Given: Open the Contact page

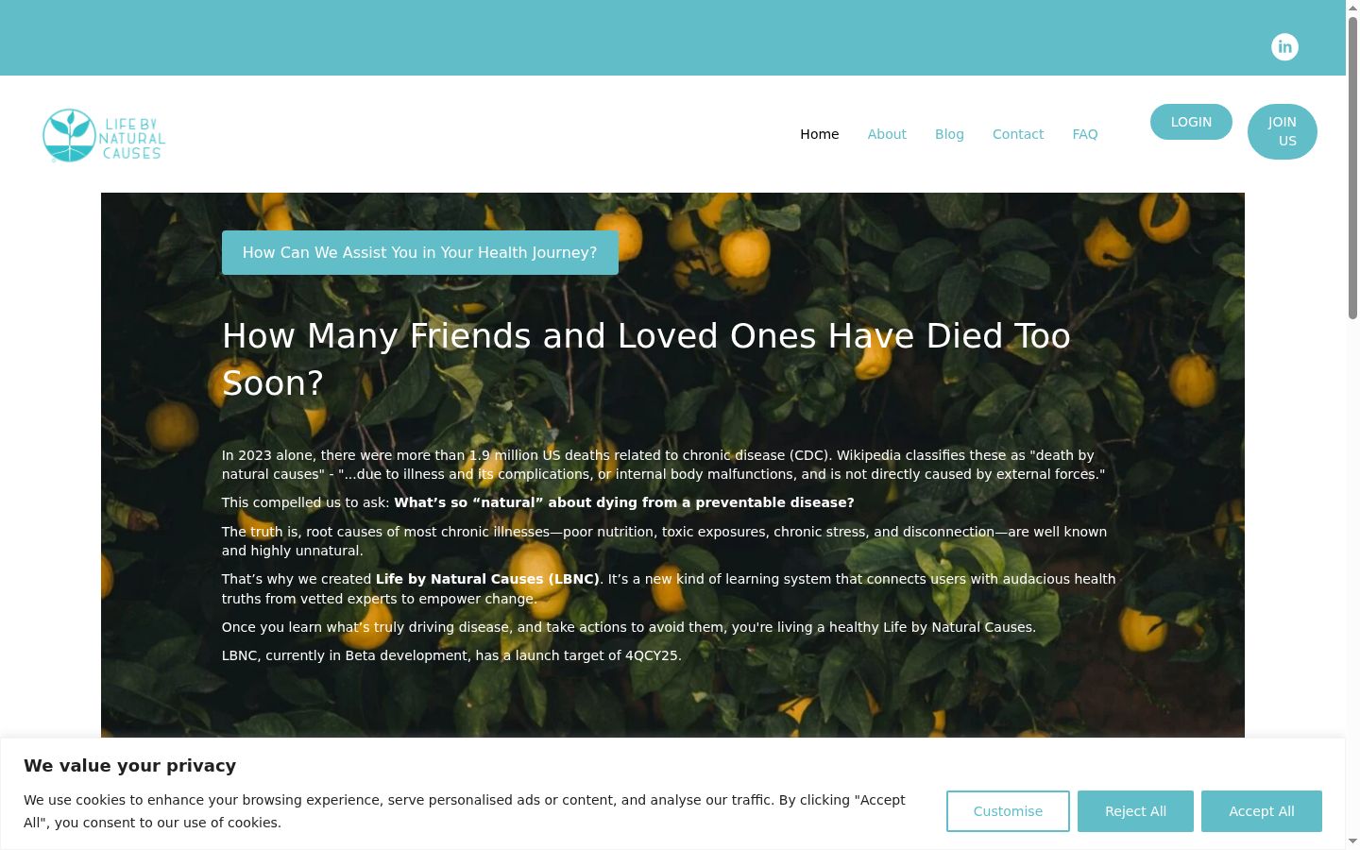Looking at the screenshot, I should click(1018, 134).
